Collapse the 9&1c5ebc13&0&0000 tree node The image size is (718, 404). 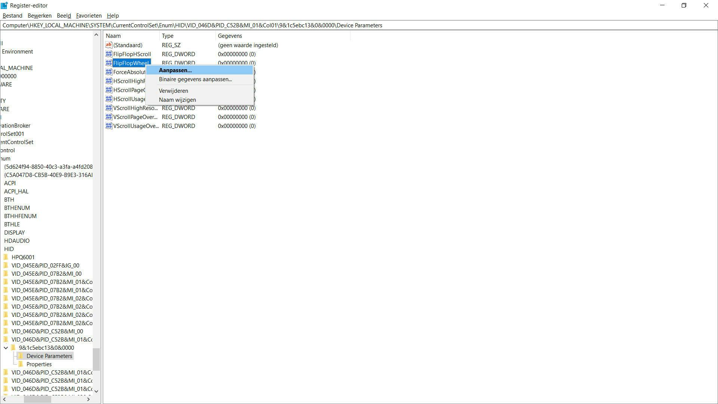[6, 348]
